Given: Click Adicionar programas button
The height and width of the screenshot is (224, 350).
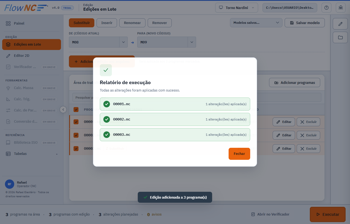Looking at the screenshot, I should pos(294,82).
